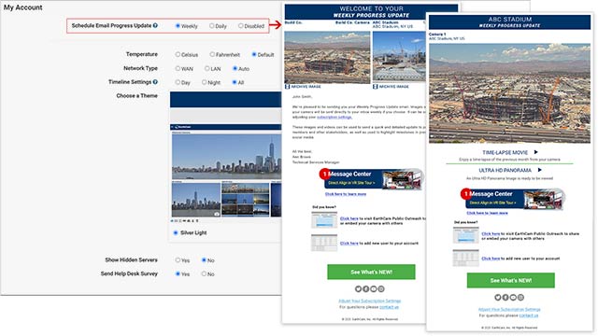598x336 pixels.
Task: Click red notification badge in ABC Stadium Message Center
Action: (x=465, y=194)
